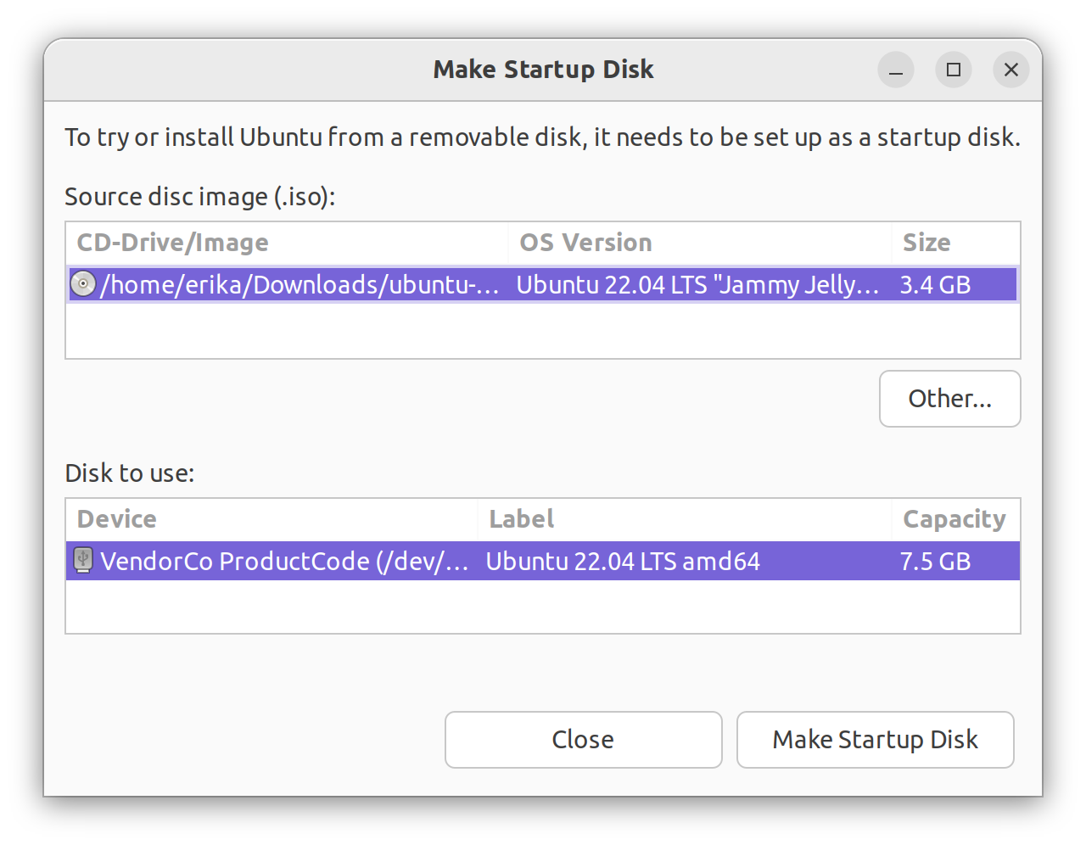Click the USB drive icon beside VendorCo ProductCode
This screenshot has height=845, width=1086.
pos(82,561)
